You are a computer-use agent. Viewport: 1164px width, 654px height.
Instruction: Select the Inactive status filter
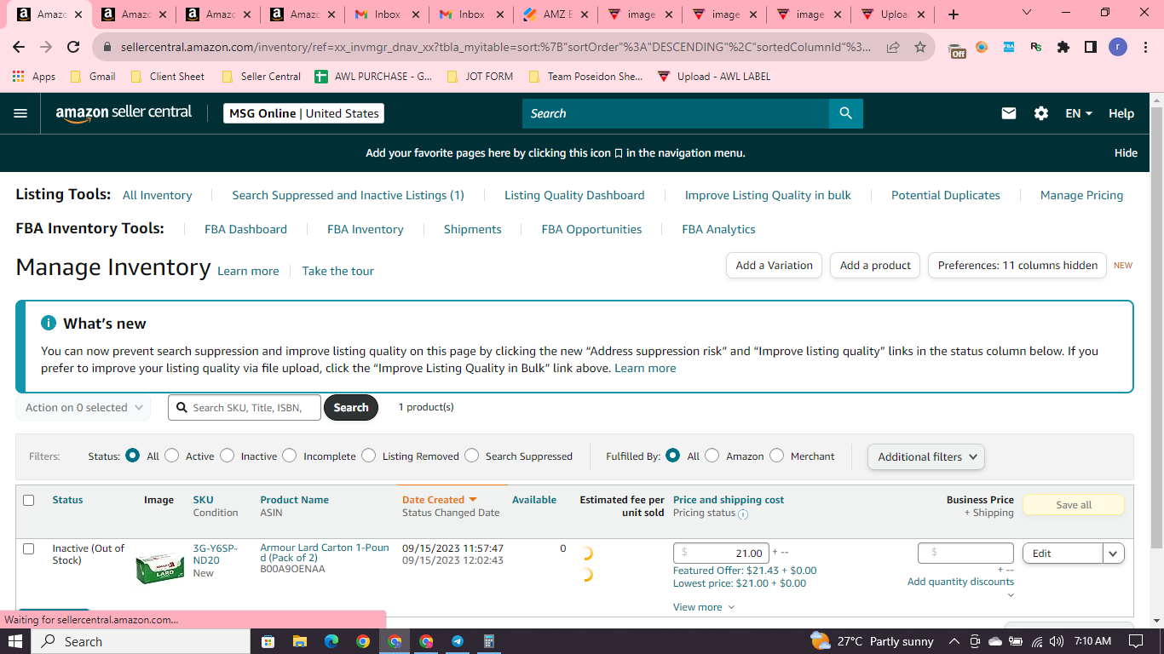pyautogui.click(x=227, y=456)
